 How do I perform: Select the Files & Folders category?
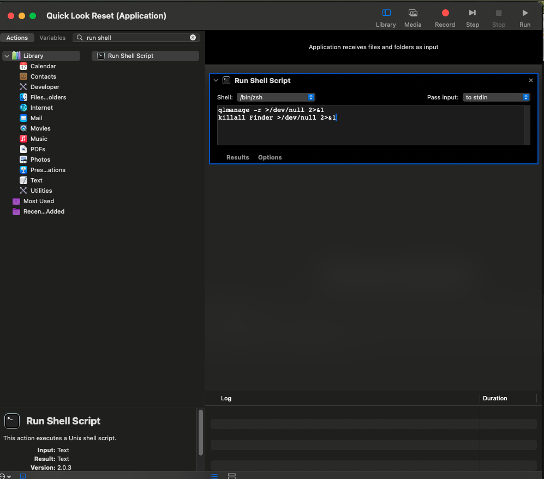point(48,97)
